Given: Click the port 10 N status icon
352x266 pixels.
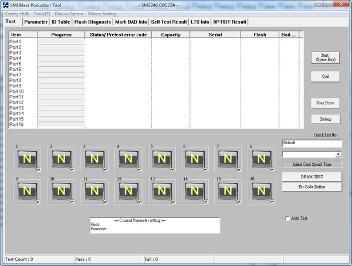Looking at the screenshot, I should tap(61, 191).
